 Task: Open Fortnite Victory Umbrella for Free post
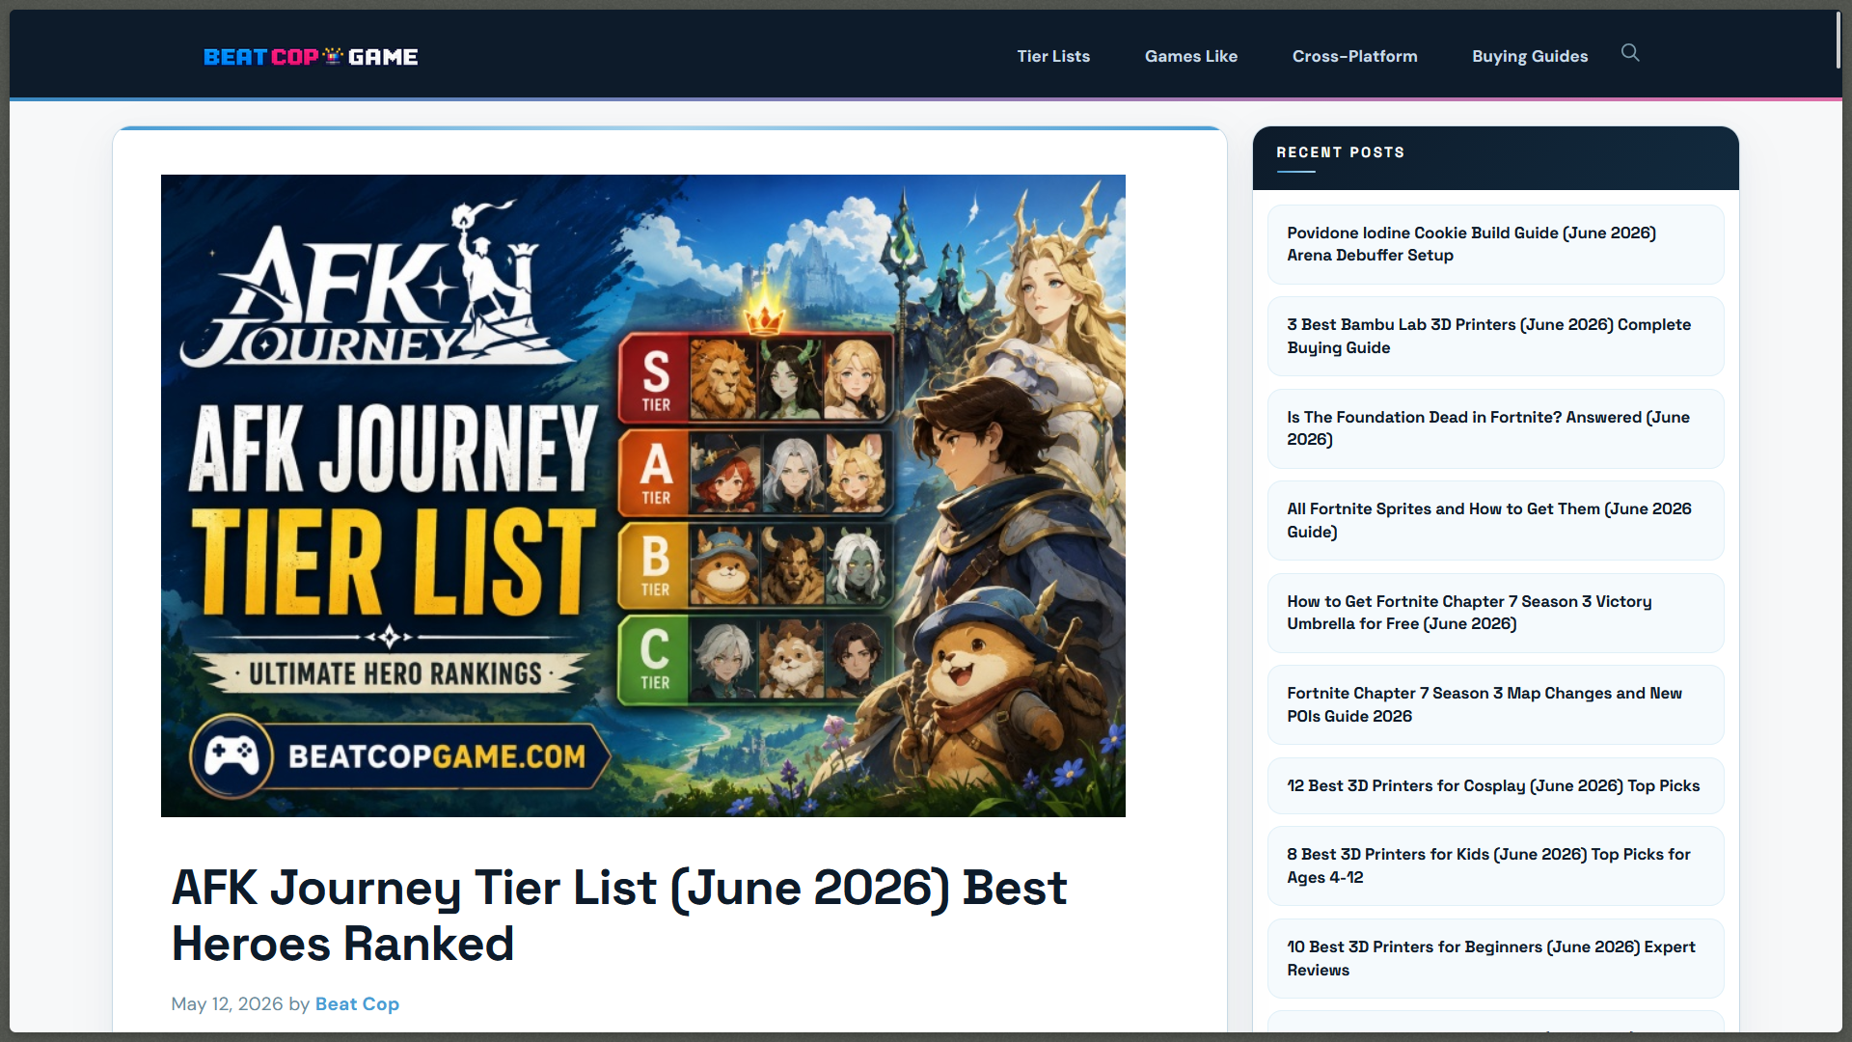[x=1495, y=613]
